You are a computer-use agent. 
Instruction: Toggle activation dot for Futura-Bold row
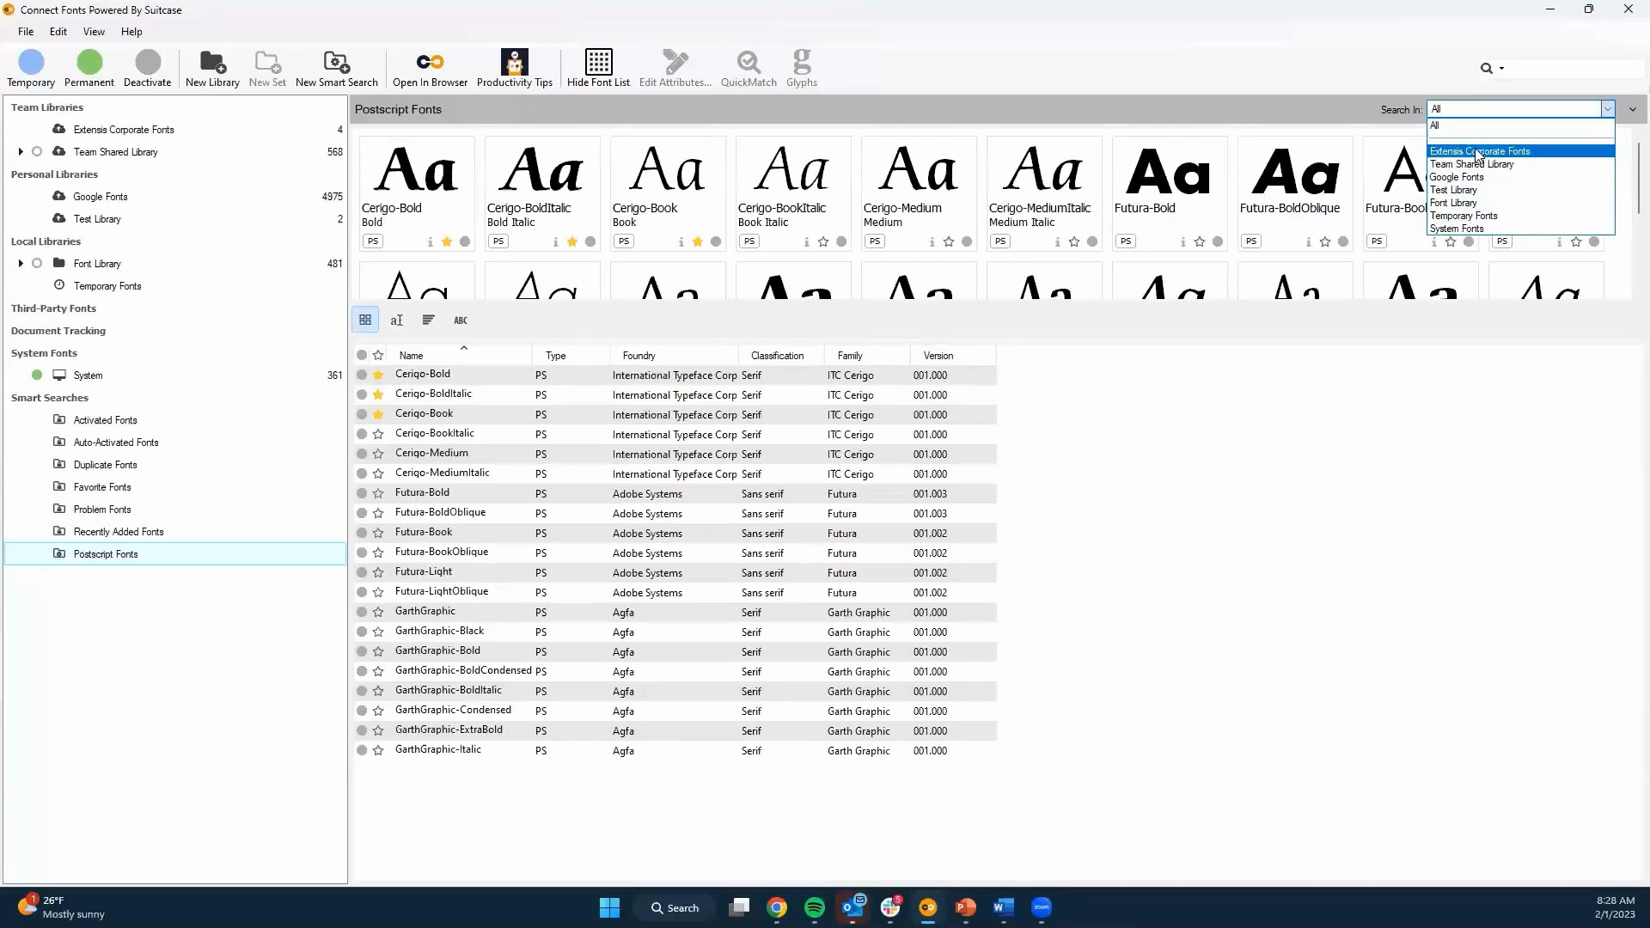(x=362, y=493)
